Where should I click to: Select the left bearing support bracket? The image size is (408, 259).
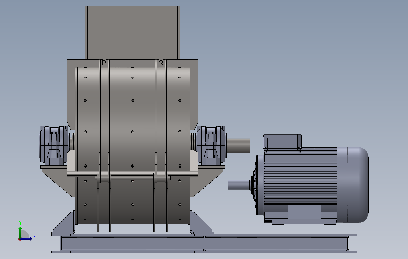coord(58,181)
